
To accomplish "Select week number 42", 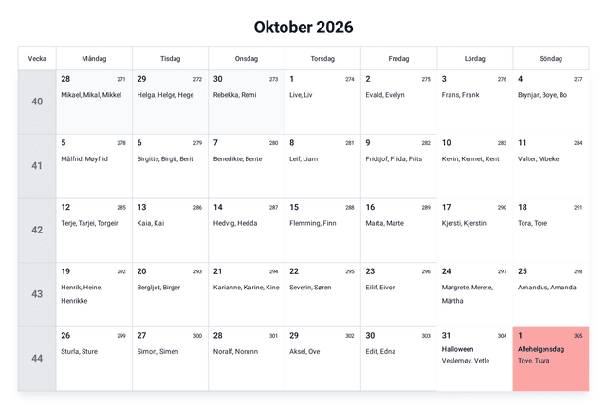I will click(37, 230).
